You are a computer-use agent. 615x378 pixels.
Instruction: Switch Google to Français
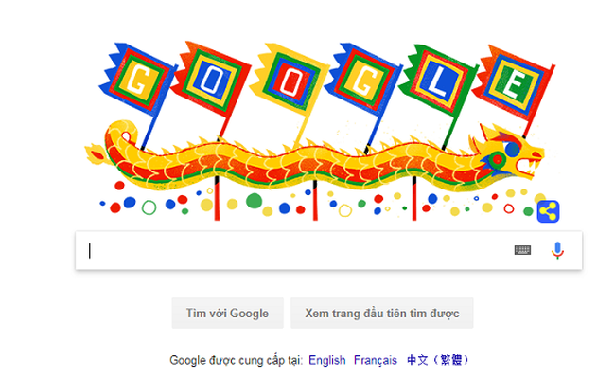[376, 360]
